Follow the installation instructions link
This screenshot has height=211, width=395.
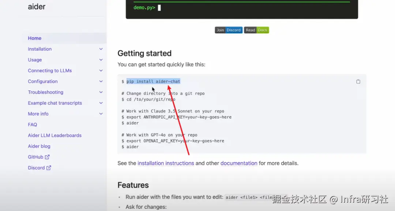click(166, 163)
